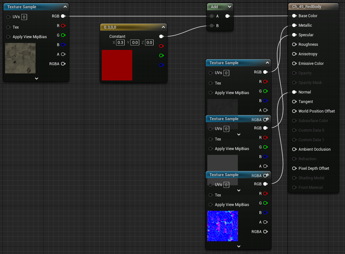Click the dark red color preview swatch
This screenshot has height=254, width=345.
(117, 65)
